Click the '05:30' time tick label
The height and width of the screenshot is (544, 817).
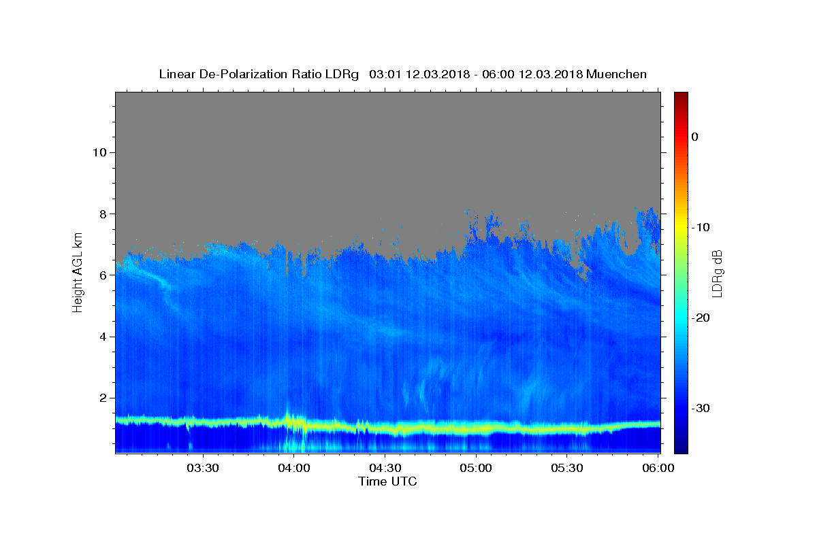(x=567, y=469)
